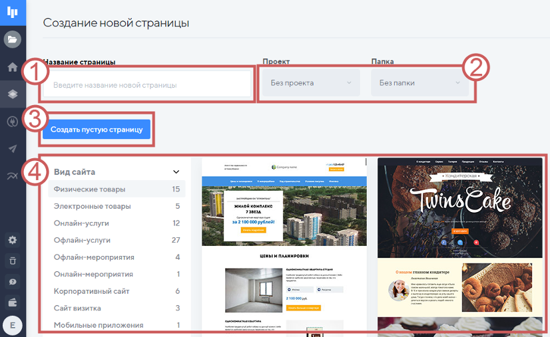The height and width of the screenshot is (337, 550).
Task: Click the LPgenerator logo in the sidebar
Action: pyautogui.click(x=13, y=13)
